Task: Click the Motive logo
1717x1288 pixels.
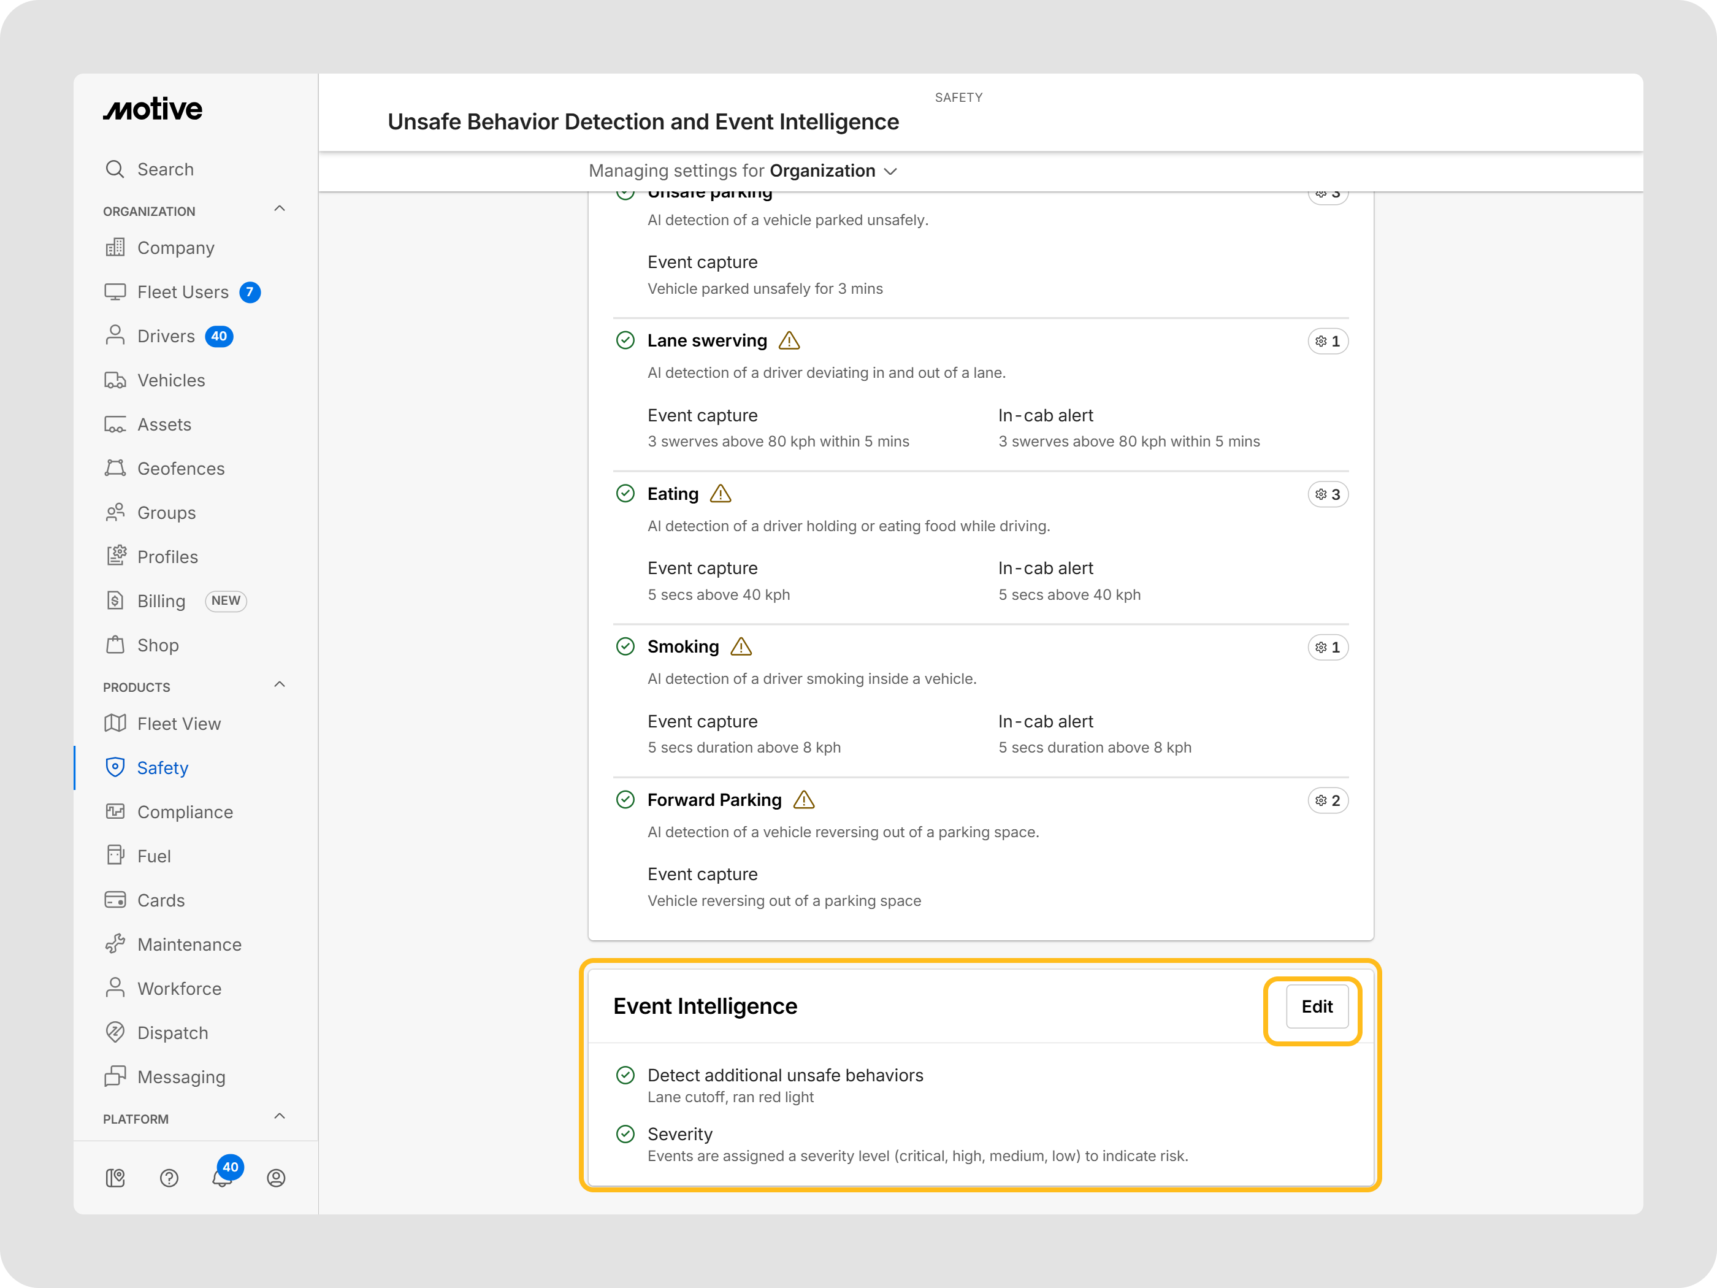Action: coord(153,109)
